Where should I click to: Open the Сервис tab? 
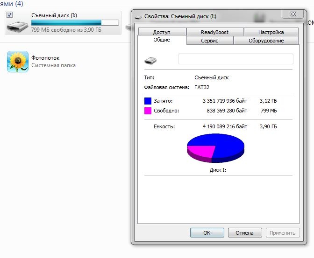210,41
